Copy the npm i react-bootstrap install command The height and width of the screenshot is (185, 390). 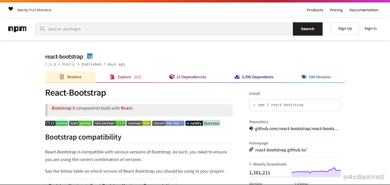tap(295, 105)
